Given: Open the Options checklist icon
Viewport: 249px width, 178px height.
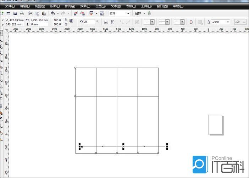Looking at the screenshot, I should coord(149,13).
